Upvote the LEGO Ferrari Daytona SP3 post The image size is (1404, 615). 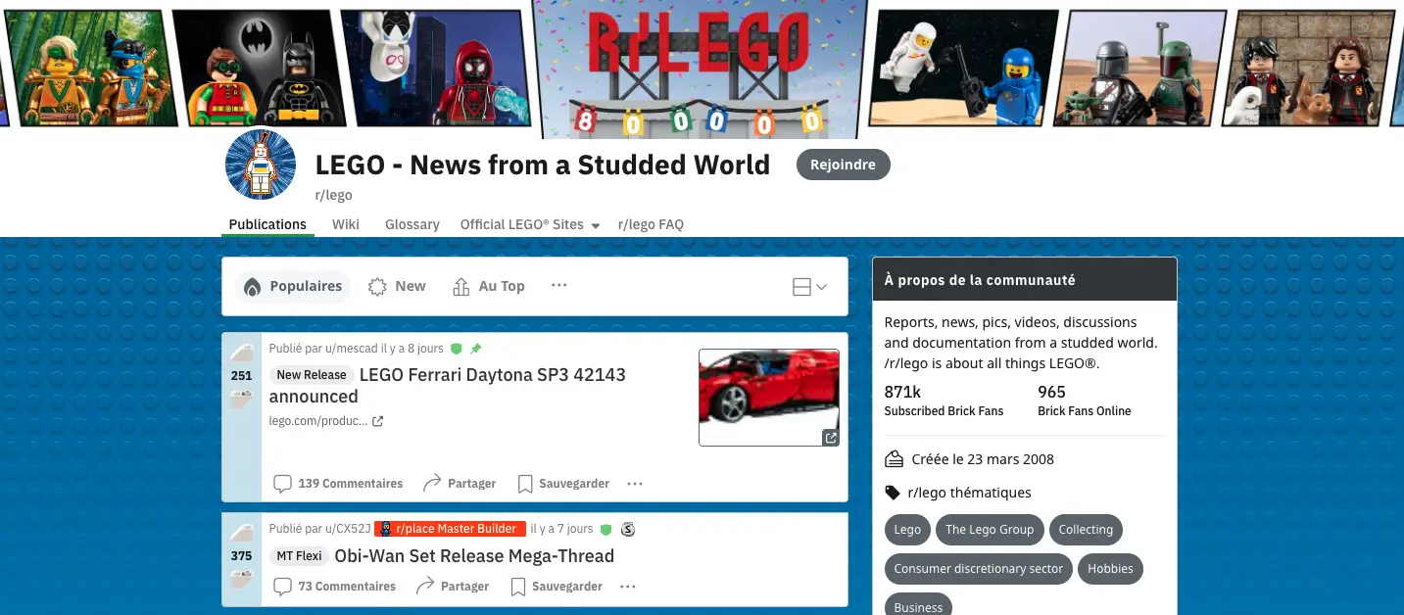click(241, 353)
